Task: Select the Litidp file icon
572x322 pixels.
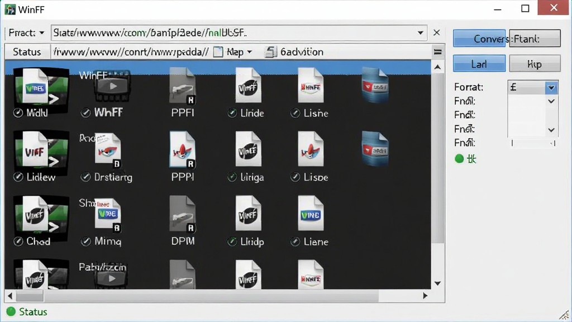Action: (x=248, y=213)
